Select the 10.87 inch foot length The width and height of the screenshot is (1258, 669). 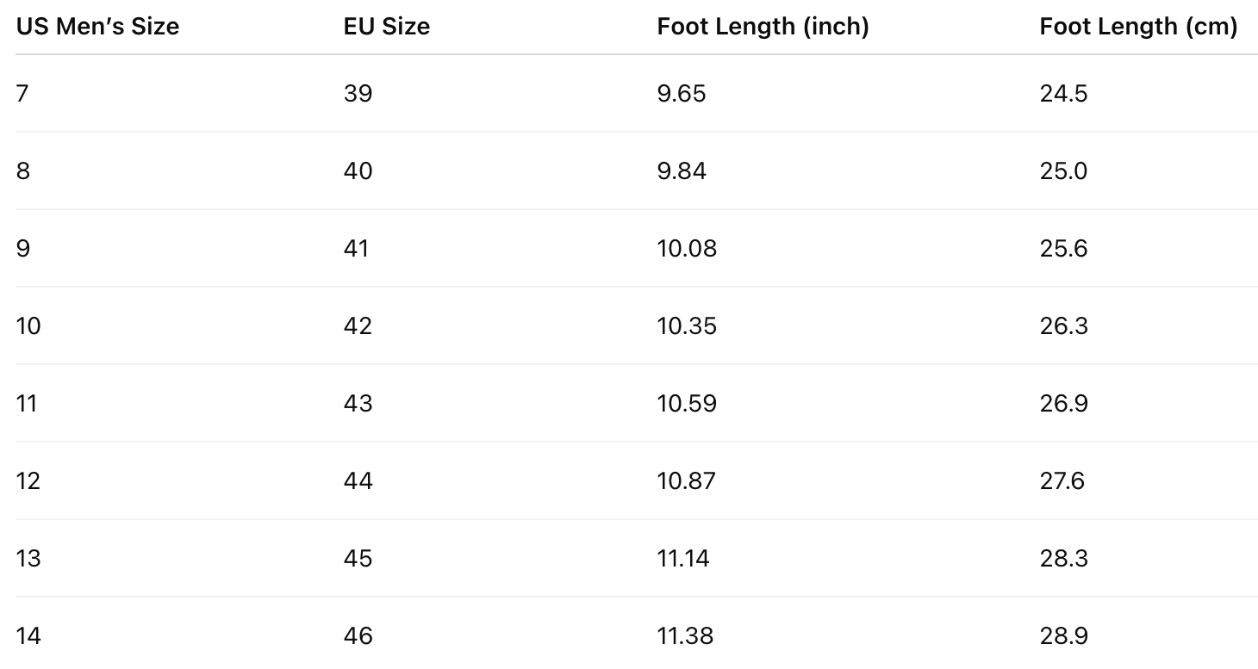coord(686,480)
